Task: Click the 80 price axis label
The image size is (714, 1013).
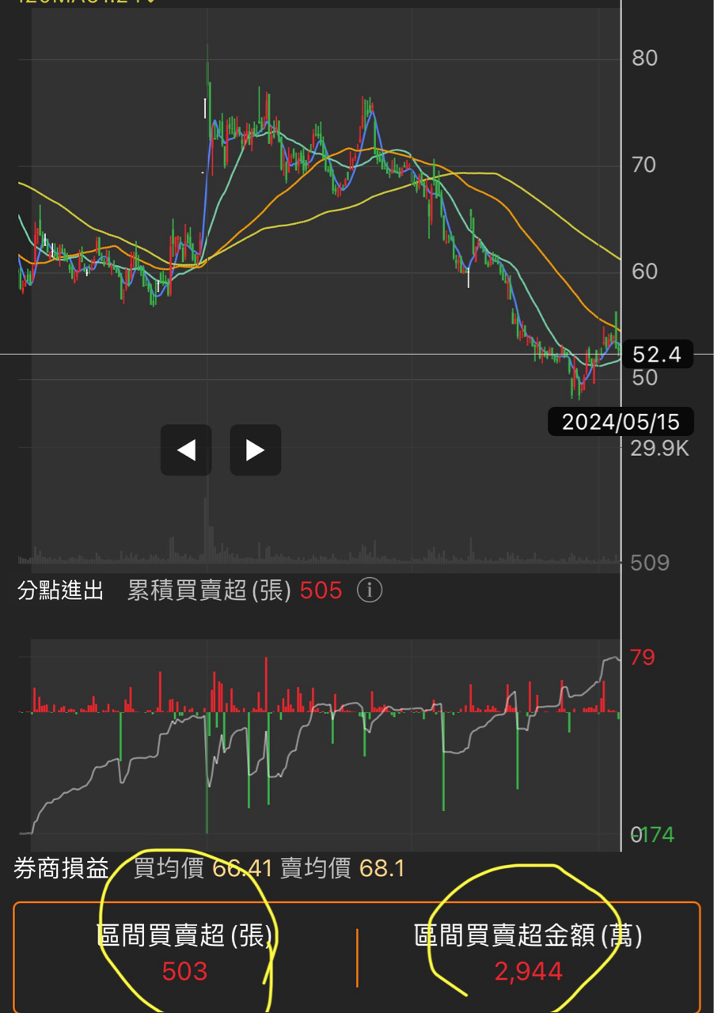Action: pyautogui.click(x=644, y=58)
